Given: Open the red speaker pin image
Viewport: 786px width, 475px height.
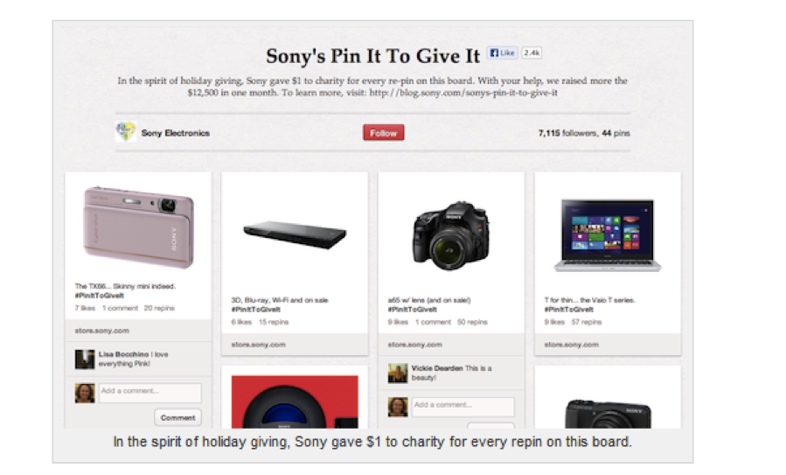Looking at the screenshot, I should click(x=295, y=402).
